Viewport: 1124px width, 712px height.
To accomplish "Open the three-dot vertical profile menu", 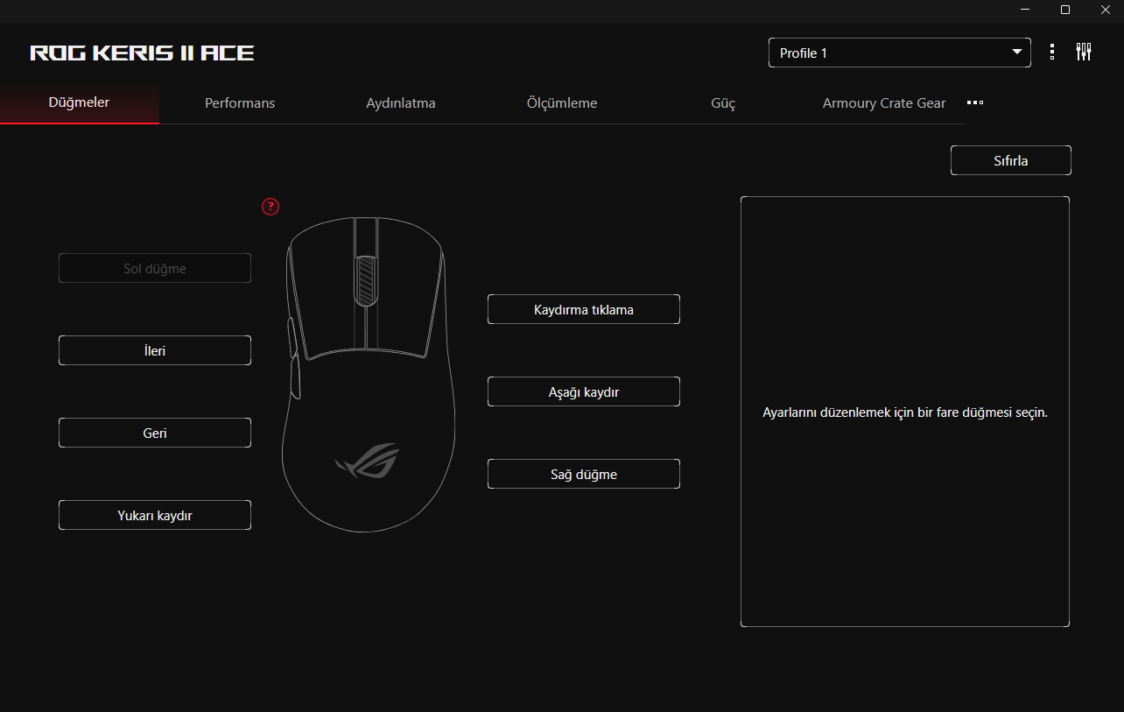I will [1051, 53].
